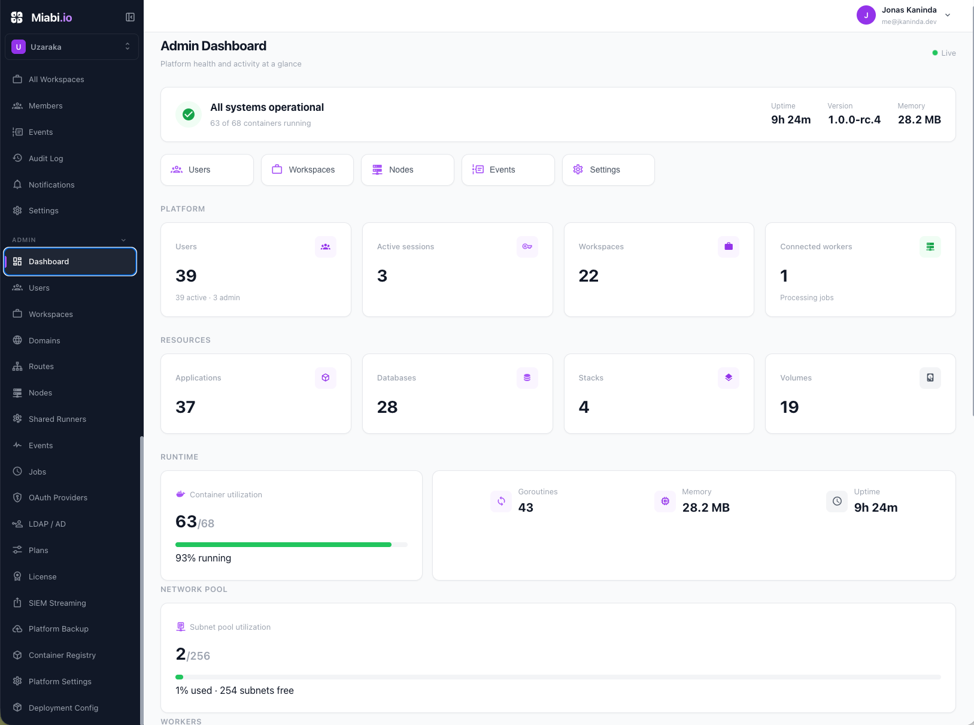The width and height of the screenshot is (974, 725).
Task: Open Notifications page
Action: pyautogui.click(x=71, y=185)
